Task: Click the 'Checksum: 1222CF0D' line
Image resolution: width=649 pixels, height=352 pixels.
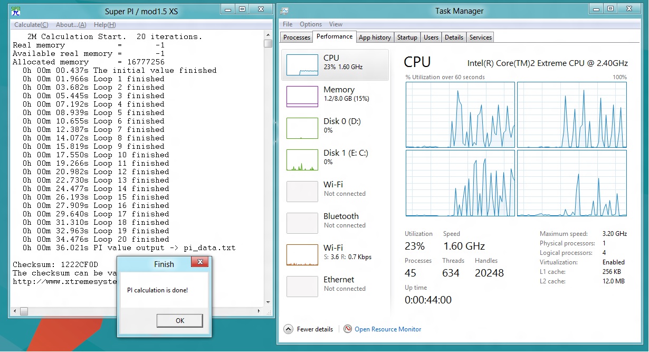Action: (55, 264)
